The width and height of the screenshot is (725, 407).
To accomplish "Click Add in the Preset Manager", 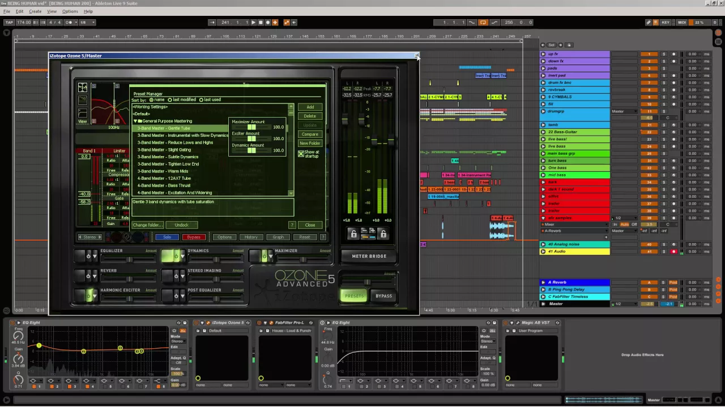I will (x=310, y=107).
